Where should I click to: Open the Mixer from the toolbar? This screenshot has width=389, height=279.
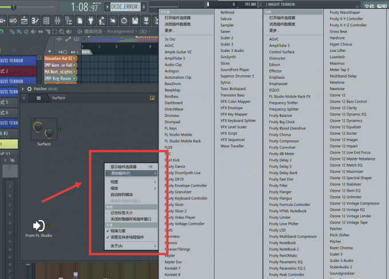pyautogui.click(x=57, y=21)
